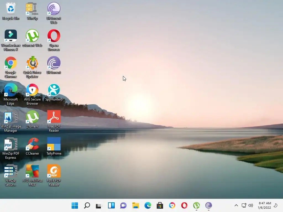Select the uTorrent Web desktop shortcut
This screenshot has height=212, width=283.
[32, 38]
